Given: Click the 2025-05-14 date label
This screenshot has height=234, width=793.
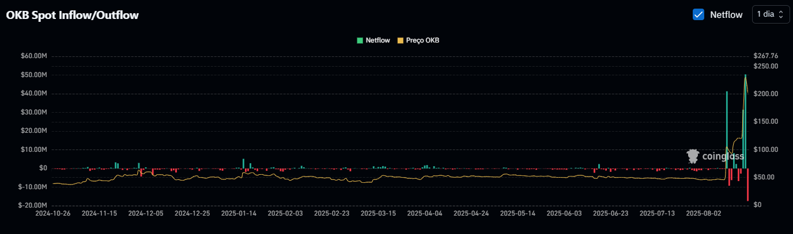Looking at the screenshot, I should [518, 213].
